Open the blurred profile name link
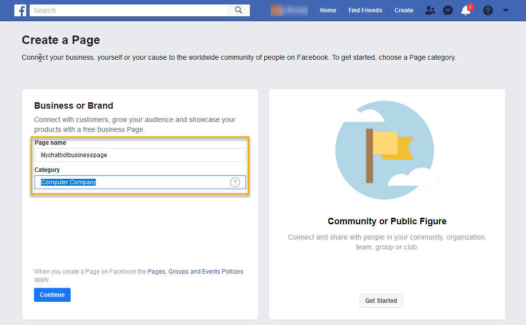Screen dimensions: 526x325 click(x=289, y=10)
